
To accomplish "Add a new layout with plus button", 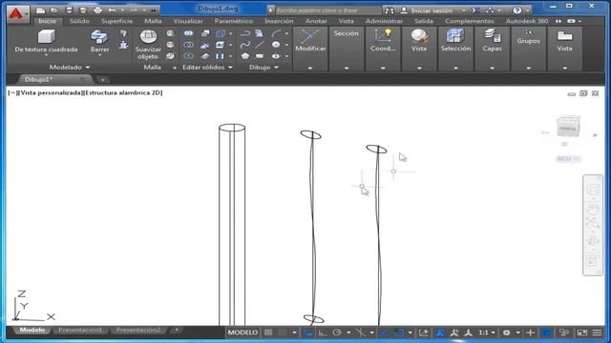I will (x=177, y=330).
